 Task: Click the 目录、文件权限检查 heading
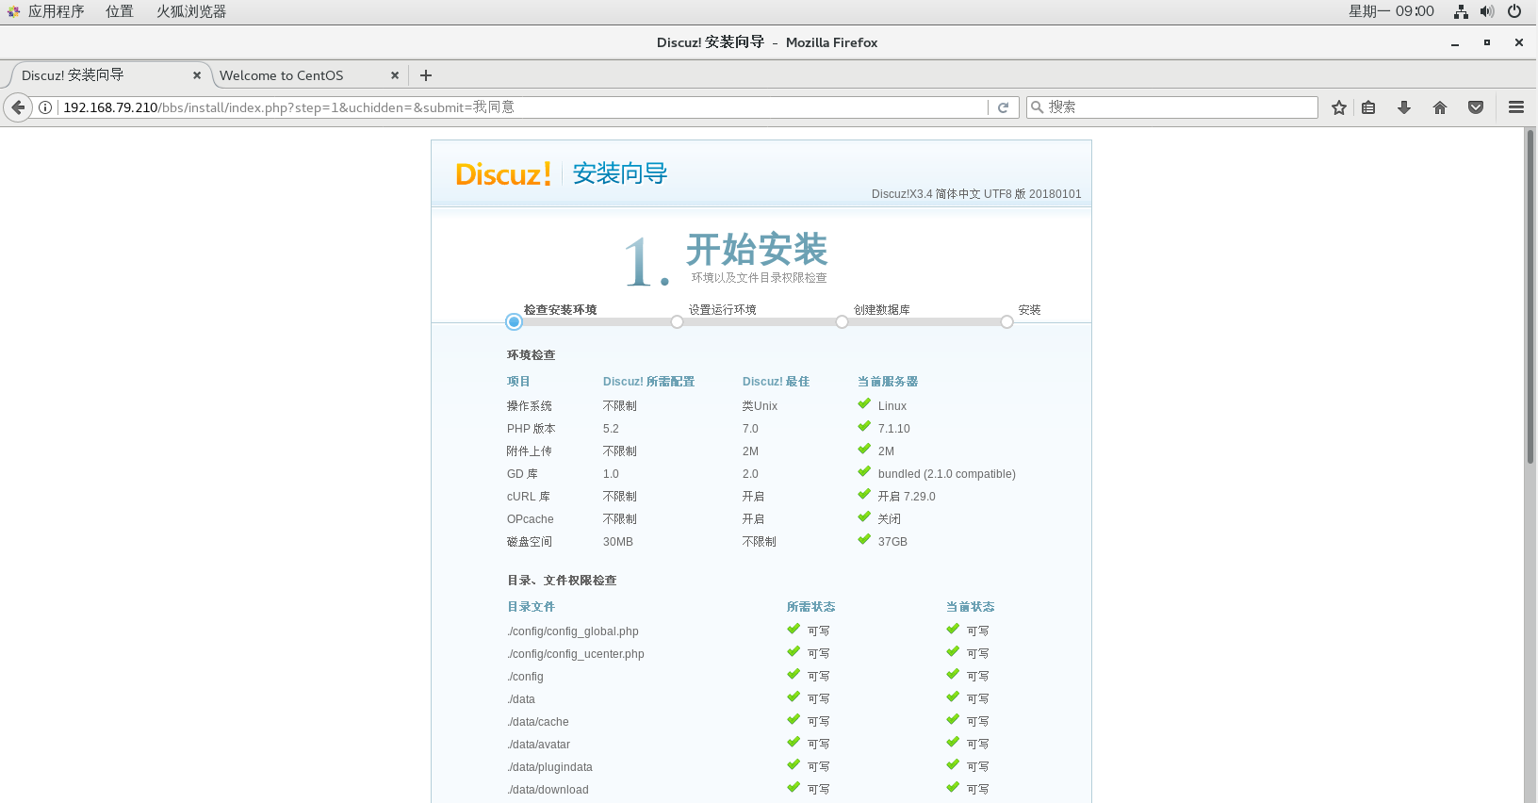click(x=562, y=581)
